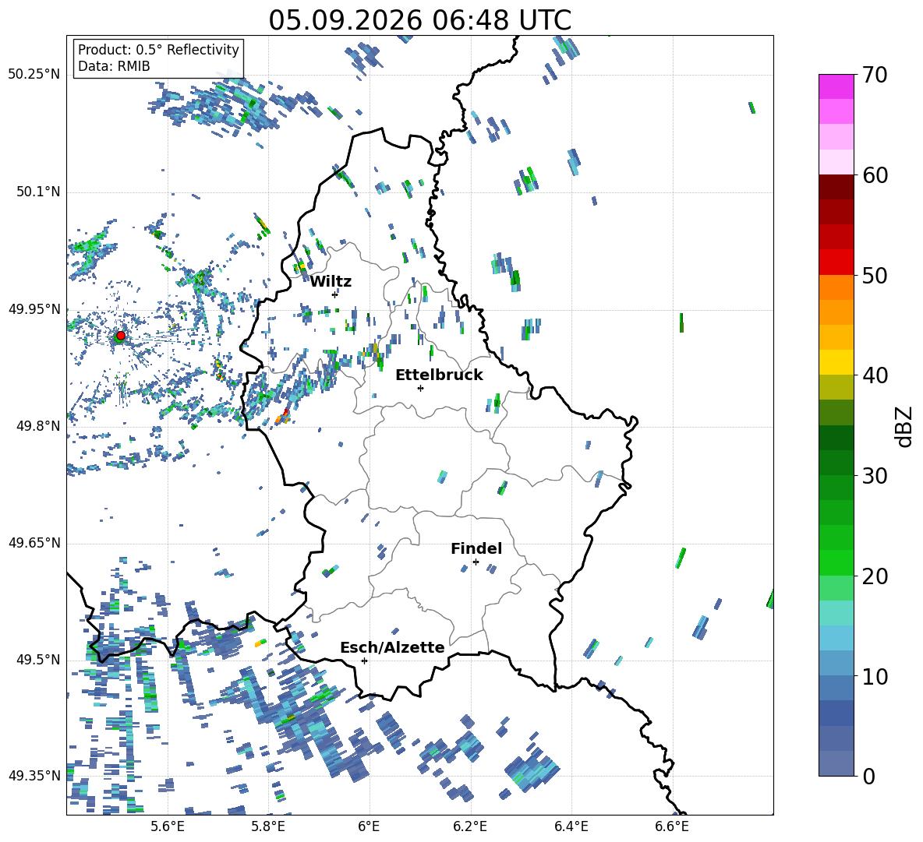Click the 49.95°N latitude tick label

tap(34, 309)
